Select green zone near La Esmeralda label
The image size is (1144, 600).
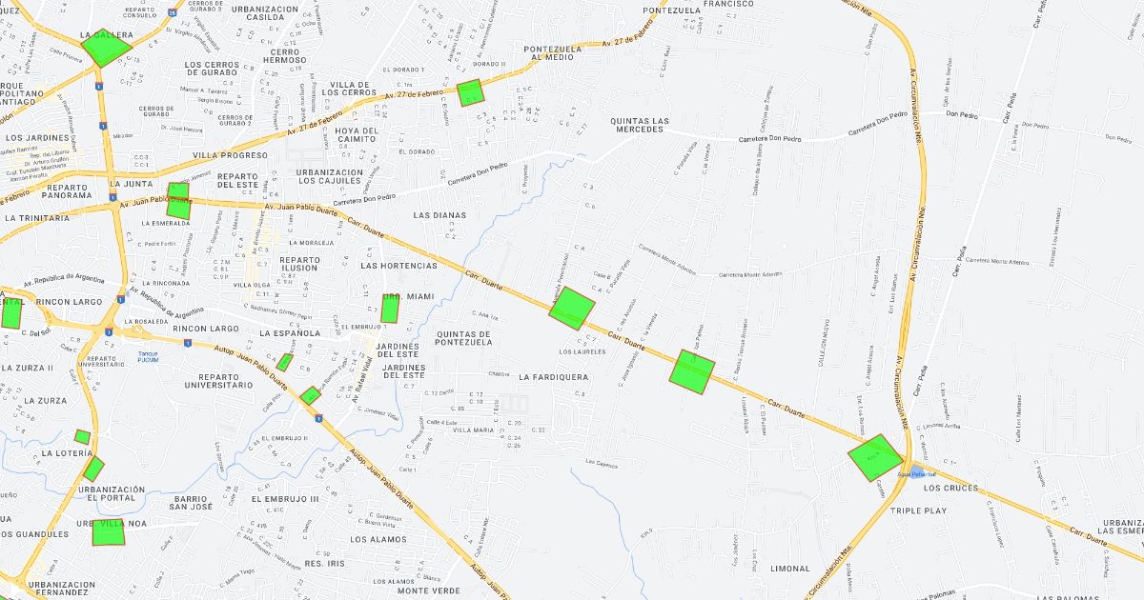tap(178, 201)
